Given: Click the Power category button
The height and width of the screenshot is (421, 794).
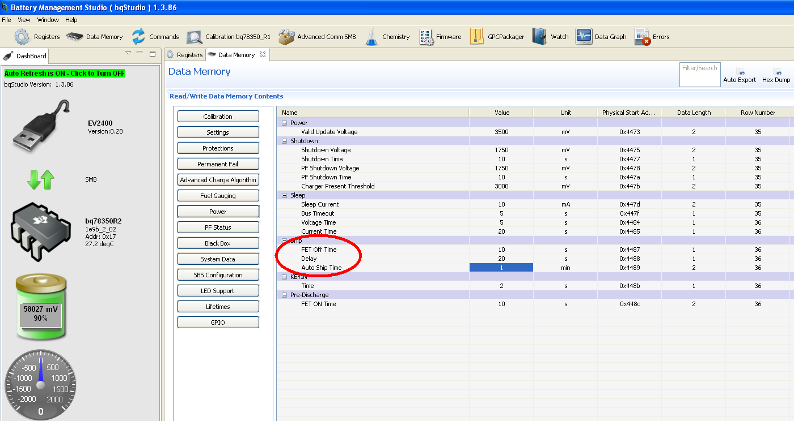Looking at the screenshot, I should click(x=218, y=212).
